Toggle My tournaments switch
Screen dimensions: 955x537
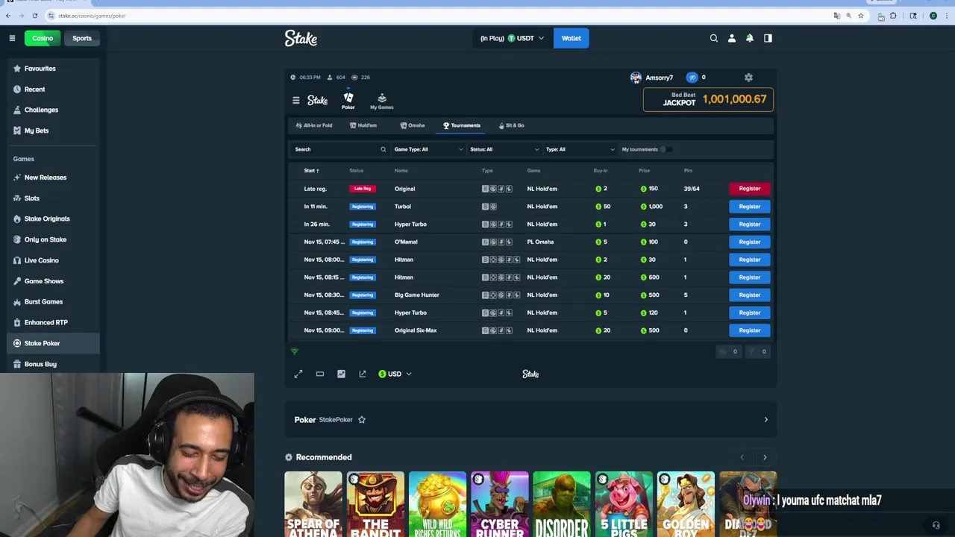pyautogui.click(x=666, y=149)
